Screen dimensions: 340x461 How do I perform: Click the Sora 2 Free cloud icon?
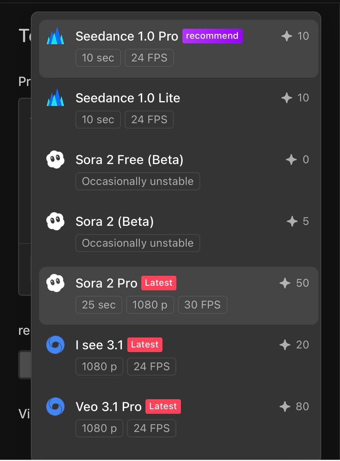(55, 160)
